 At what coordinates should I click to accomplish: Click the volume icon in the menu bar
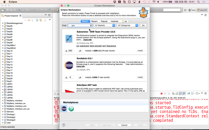tap(158, 2)
